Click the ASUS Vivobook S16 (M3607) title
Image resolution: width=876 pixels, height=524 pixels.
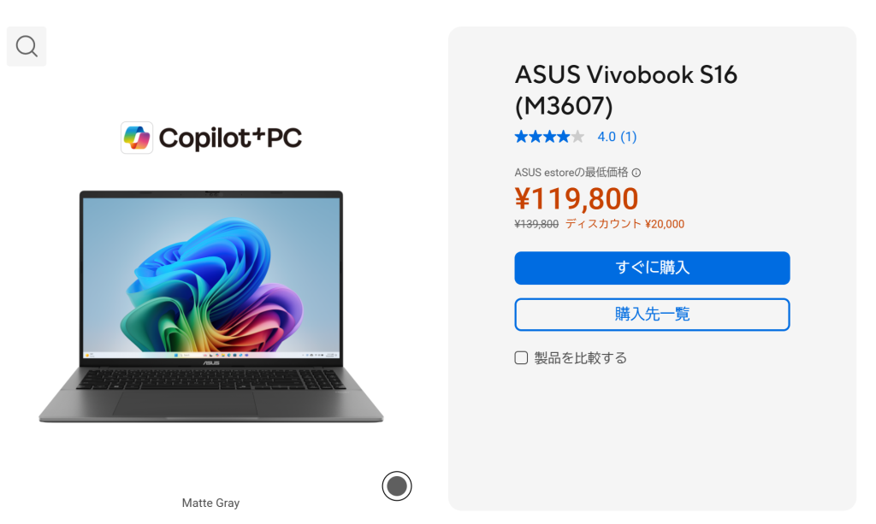point(625,90)
